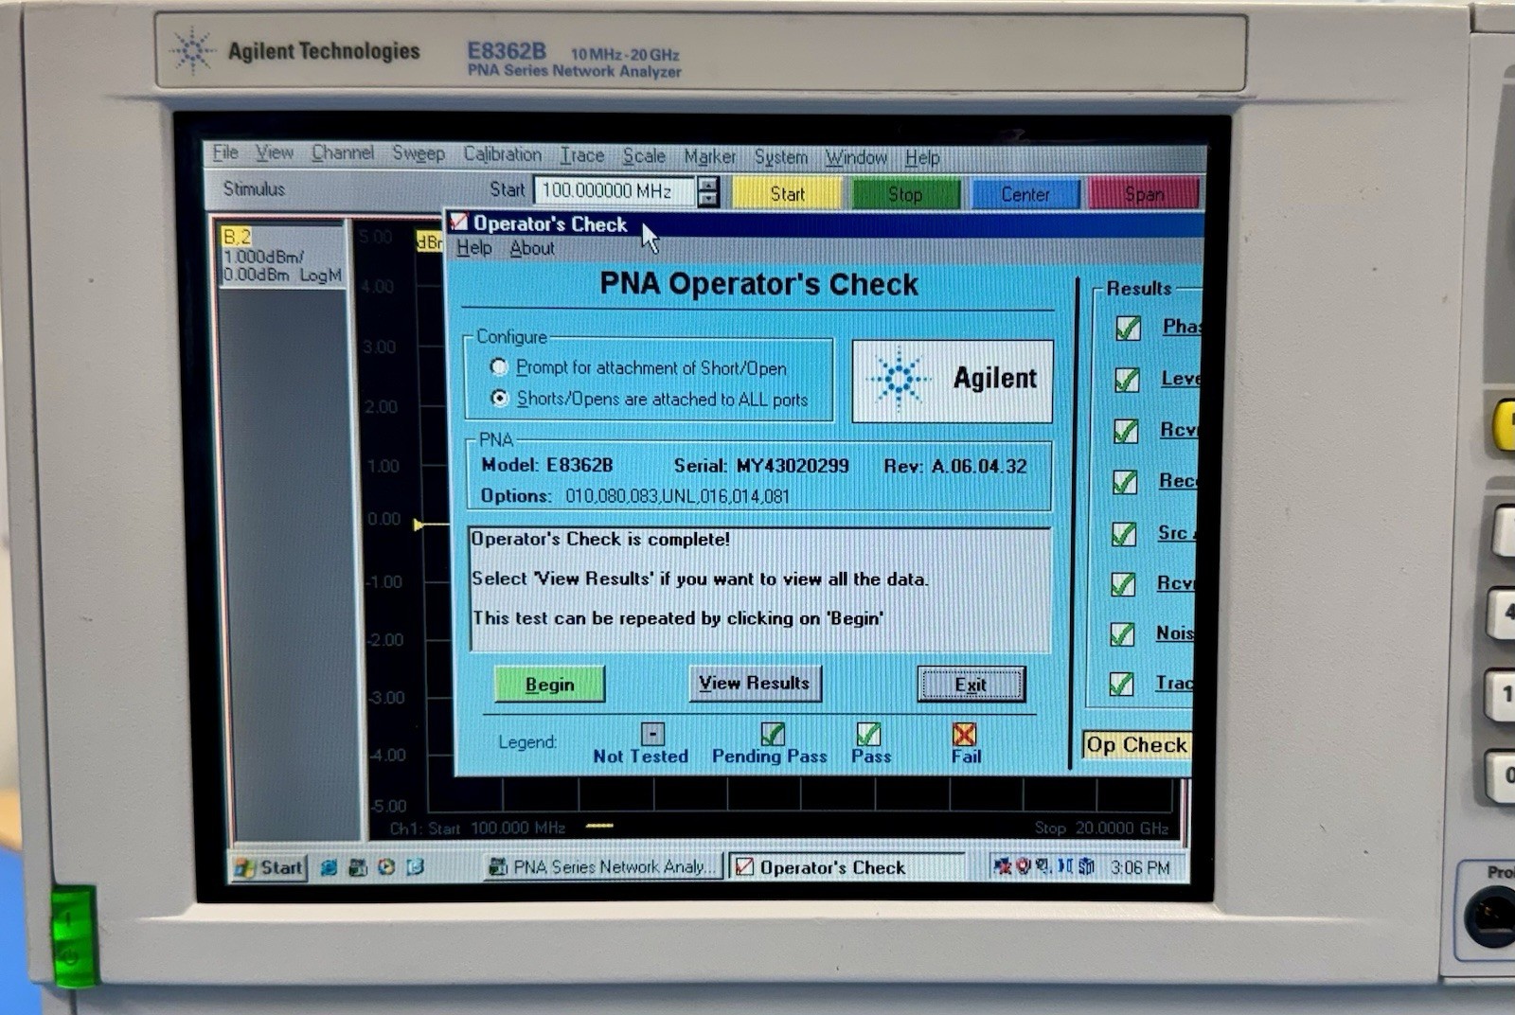Click the Start frequency input field

pyautogui.click(x=615, y=191)
